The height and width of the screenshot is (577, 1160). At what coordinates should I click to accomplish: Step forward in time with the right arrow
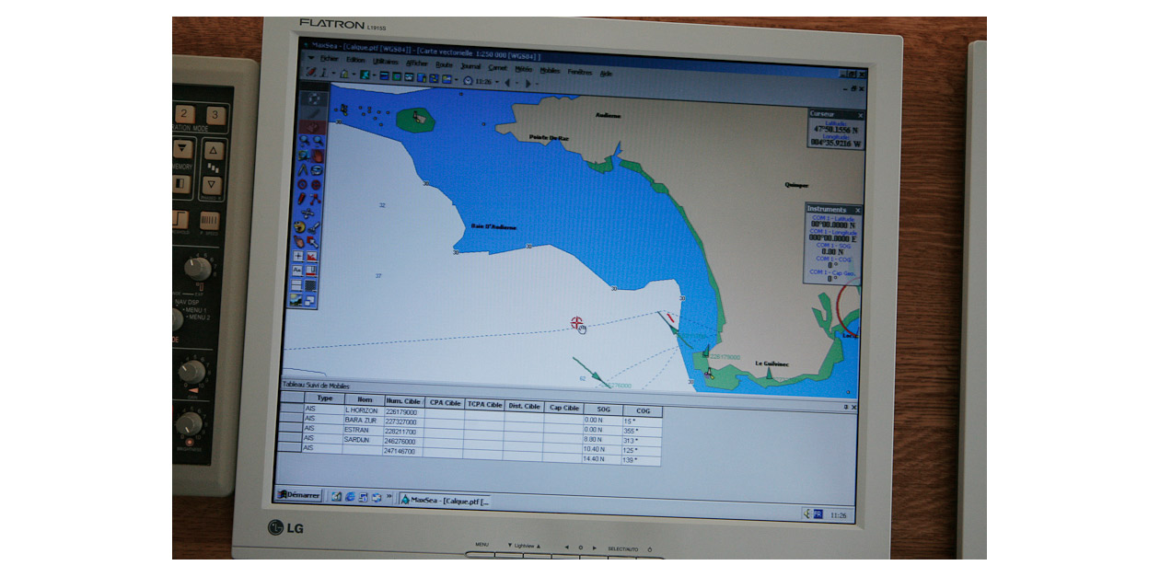point(528,83)
